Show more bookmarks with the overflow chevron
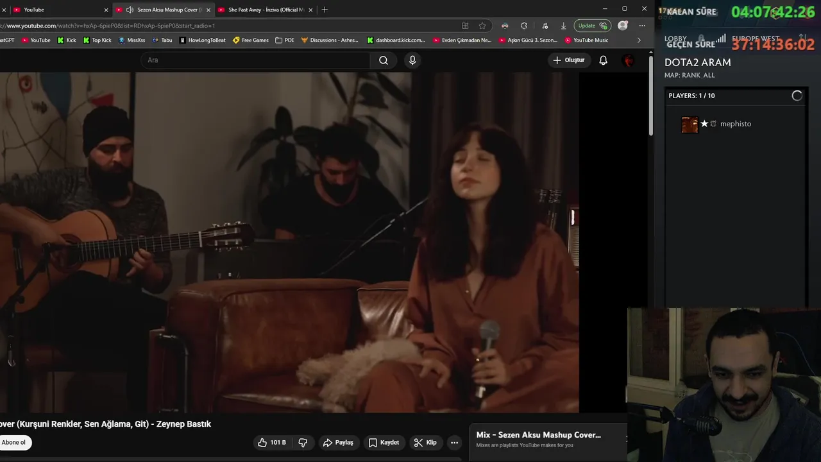This screenshot has width=821, height=462. point(639,40)
